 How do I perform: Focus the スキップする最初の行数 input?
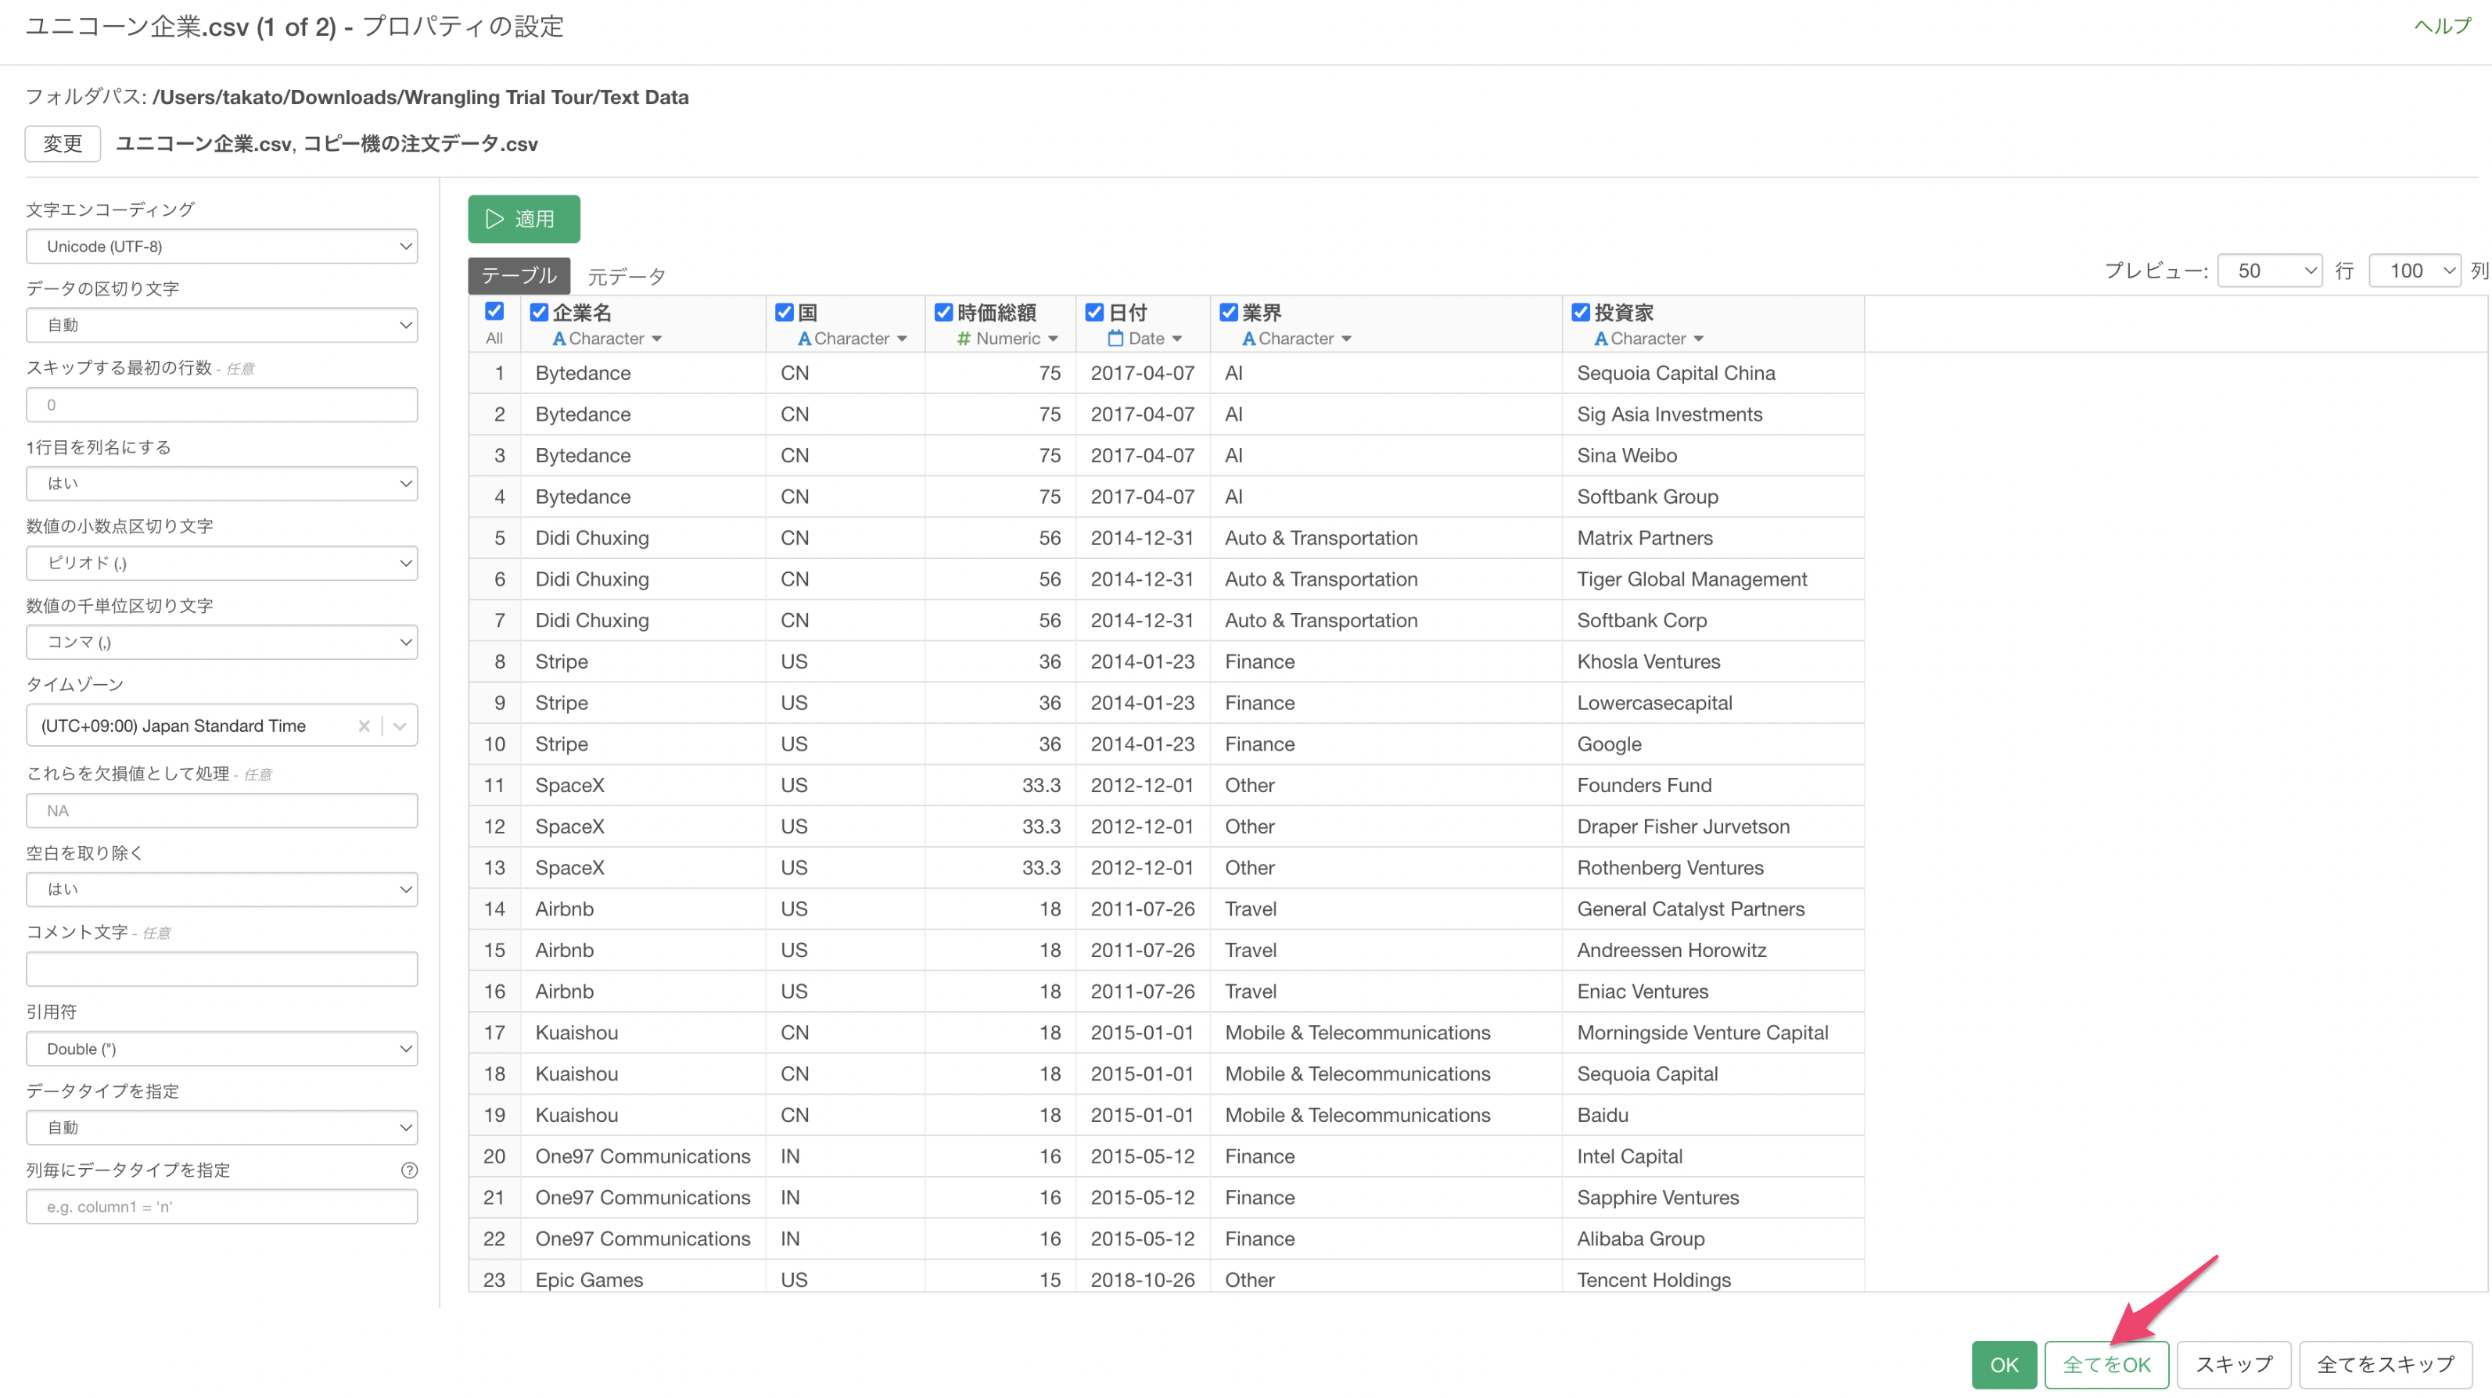[221, 405]
